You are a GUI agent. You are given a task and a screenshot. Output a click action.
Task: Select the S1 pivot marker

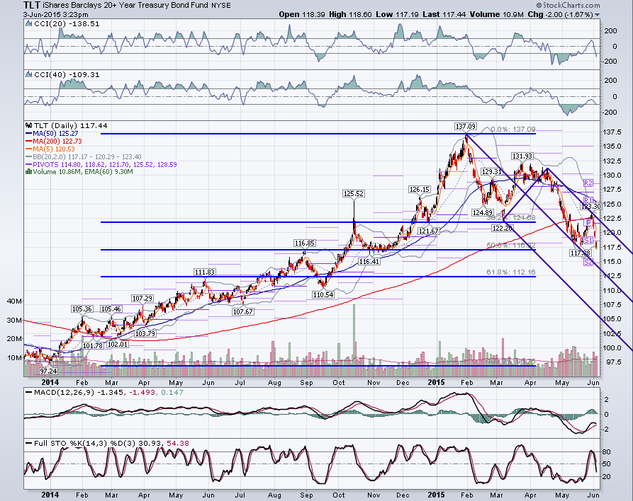[588, 241]
